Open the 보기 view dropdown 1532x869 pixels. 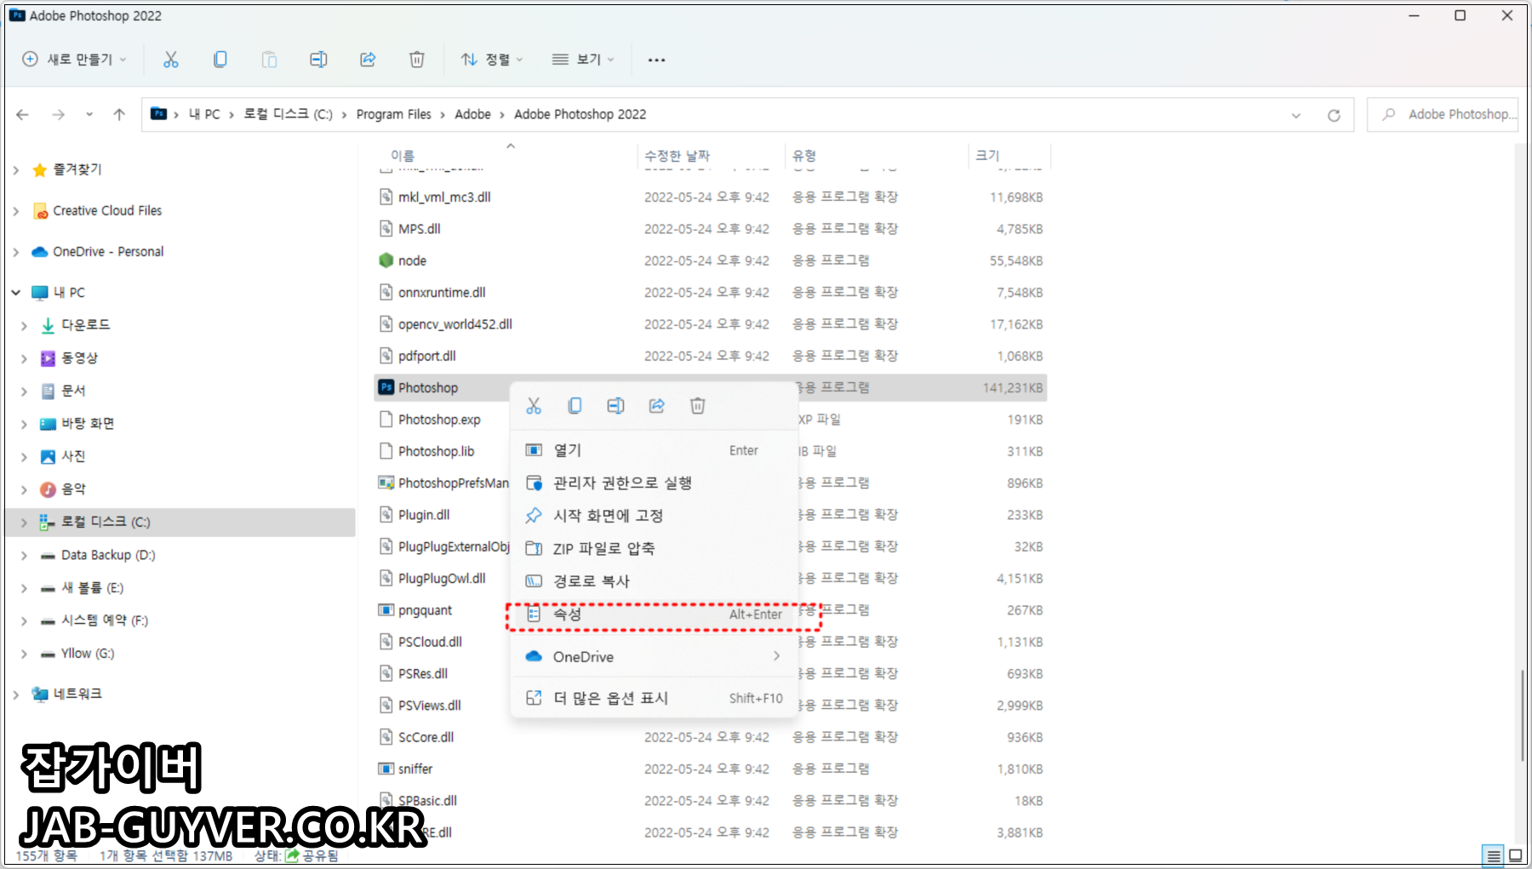click(583, 60)
